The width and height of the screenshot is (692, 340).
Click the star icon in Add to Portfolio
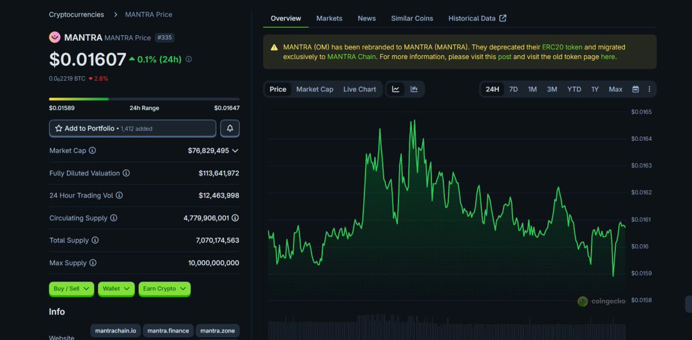tap(59, 128)
